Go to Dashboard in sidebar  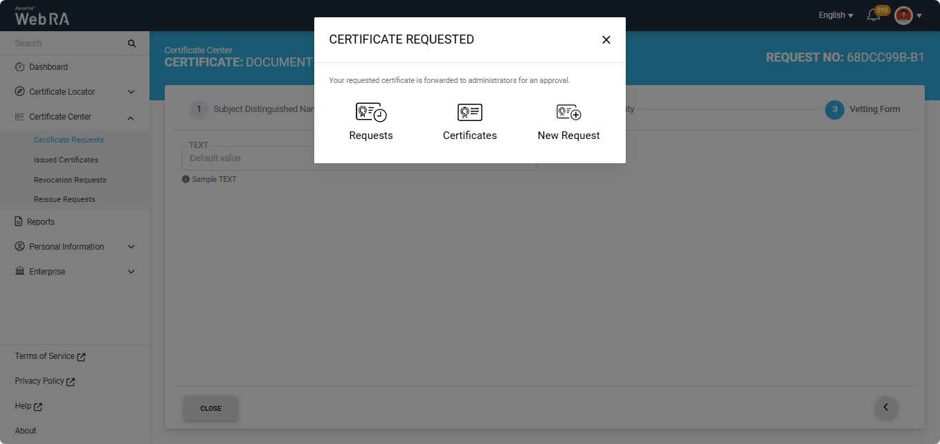tap(48, 67)
